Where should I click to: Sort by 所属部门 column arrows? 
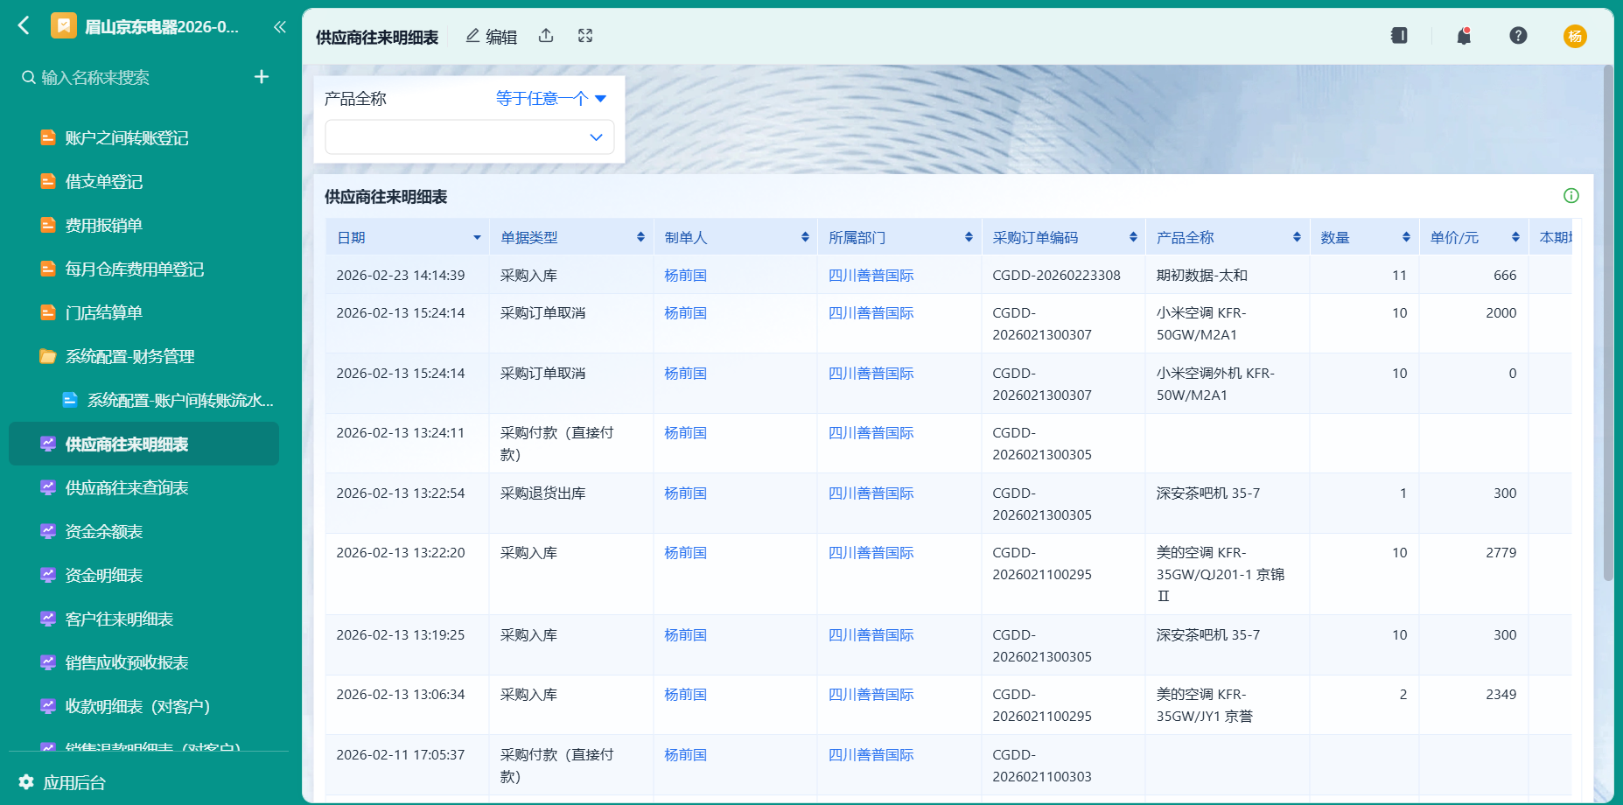969,237
